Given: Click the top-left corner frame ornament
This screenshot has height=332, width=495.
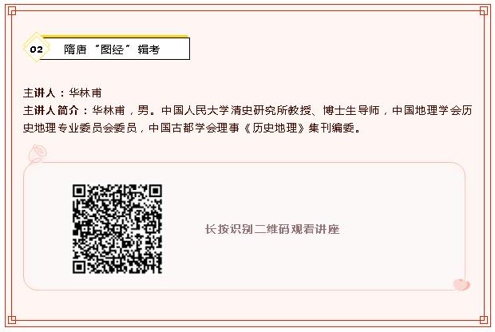Looking at the screenshot, I should [x=12, y=11].
